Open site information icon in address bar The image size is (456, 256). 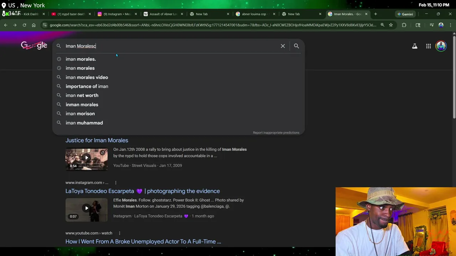point(45,25)
